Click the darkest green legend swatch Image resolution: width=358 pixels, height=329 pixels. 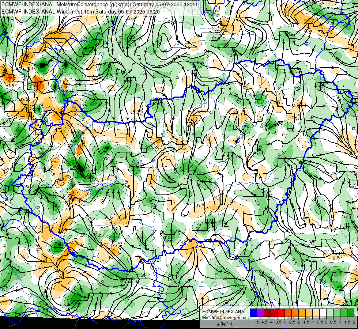pos(351,313)
